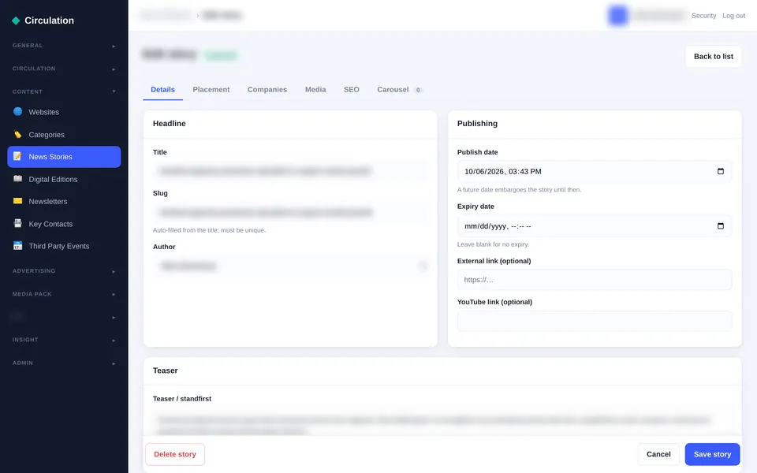Click the Delete story button
This screenshot has height=473, width=757.
[x=175, y=454]
